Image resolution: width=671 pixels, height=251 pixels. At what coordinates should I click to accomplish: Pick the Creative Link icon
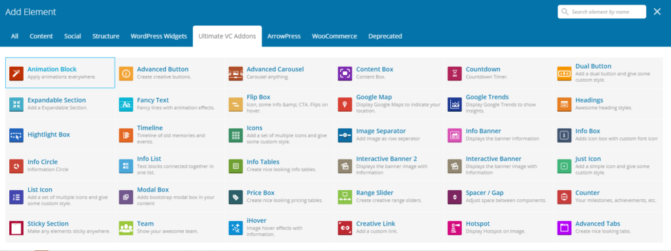pos(345,227)
